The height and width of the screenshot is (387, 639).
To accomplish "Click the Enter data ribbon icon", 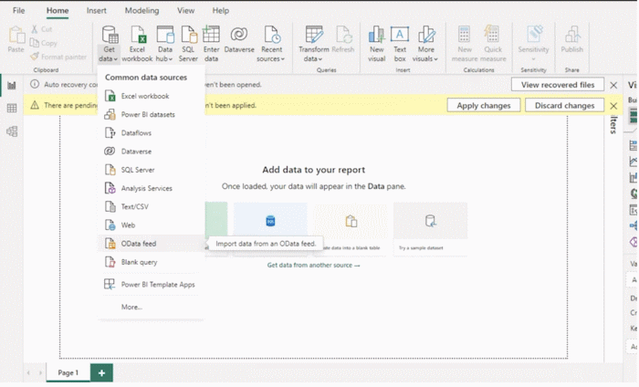I will pos(211,44).
